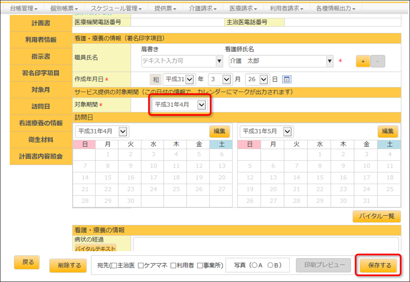Open right calendar month dropdown 平成31年5月
The height and width of the screenshot is (282, 410).
[x=266, y=131]
